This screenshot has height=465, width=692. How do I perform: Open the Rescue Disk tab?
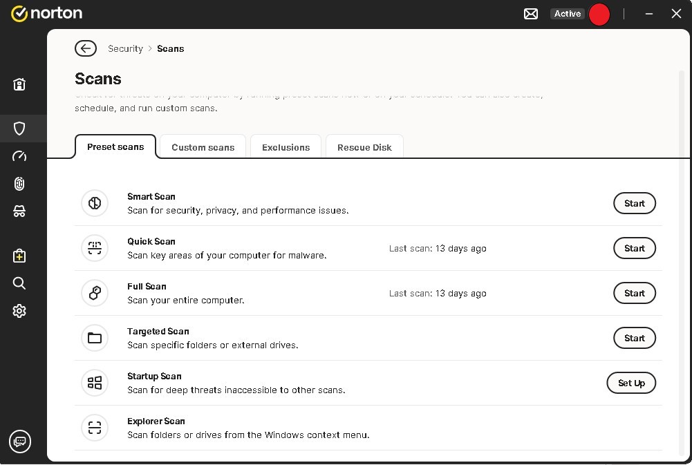(364, 147)
